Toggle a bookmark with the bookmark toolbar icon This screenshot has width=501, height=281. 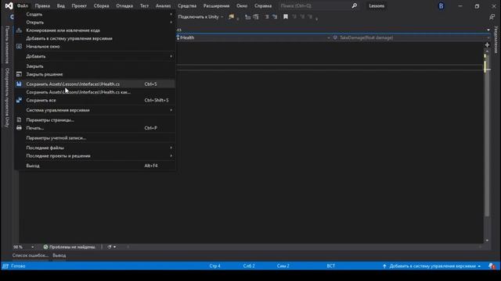(286, 17)
